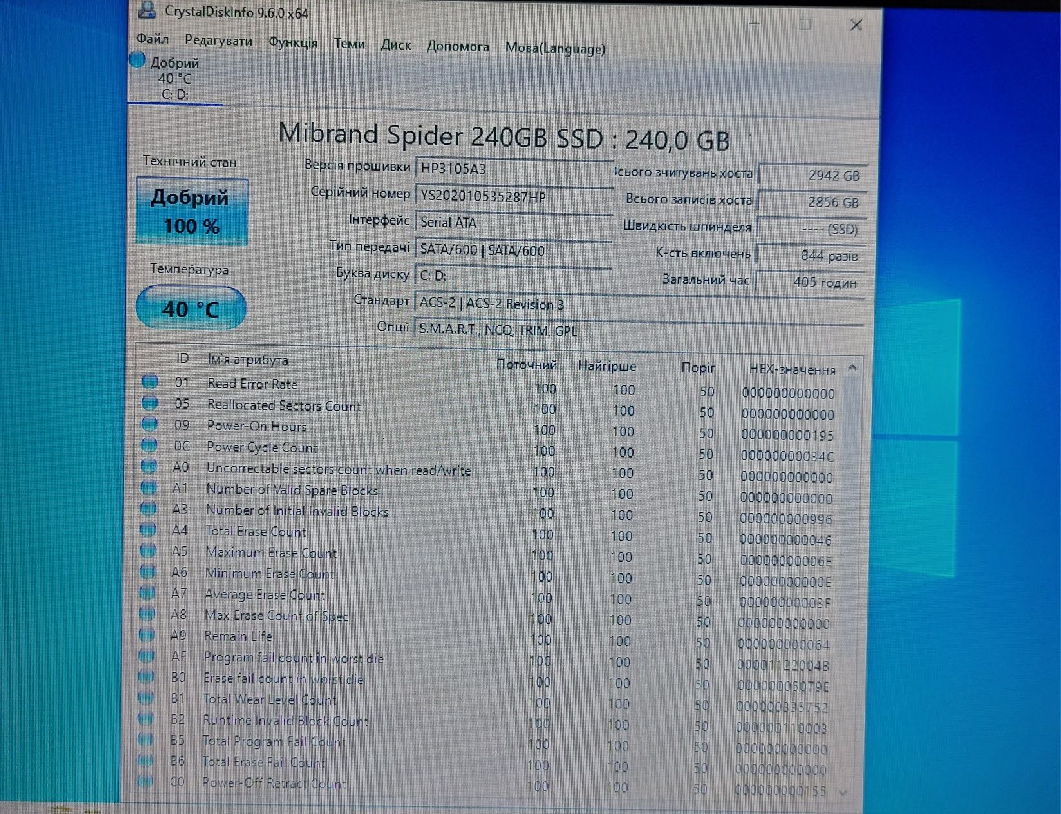The image size is (1061, 814).
Task: Click the status dot for Power Cycle Count
Action: click(149, 445)
